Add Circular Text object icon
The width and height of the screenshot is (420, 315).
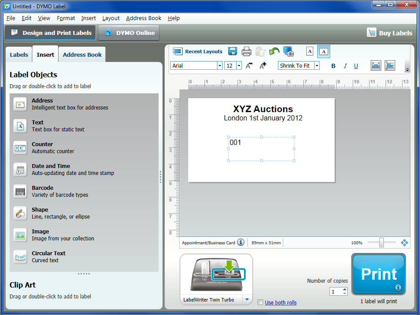(20, 257)
